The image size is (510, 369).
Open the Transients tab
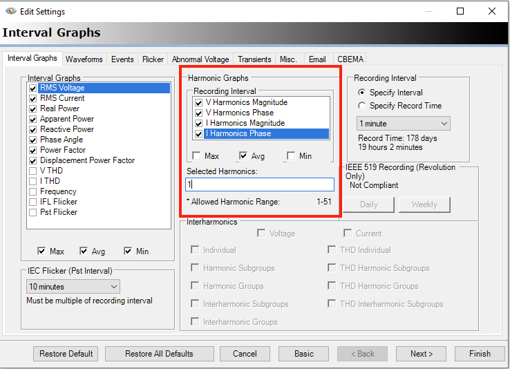254,59
